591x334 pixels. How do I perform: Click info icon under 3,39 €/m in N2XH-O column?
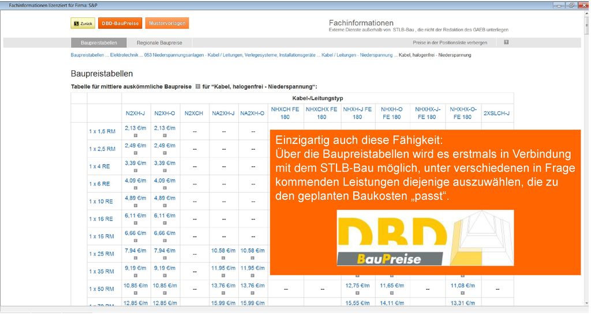(x=164, y=170)
